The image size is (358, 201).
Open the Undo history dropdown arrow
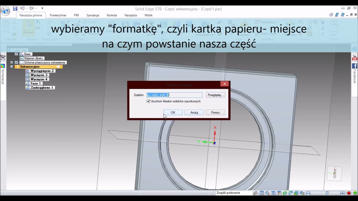click(27, 9)
